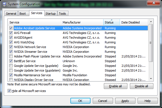
Task: Click the Disable all button
Action: [142, 86]
